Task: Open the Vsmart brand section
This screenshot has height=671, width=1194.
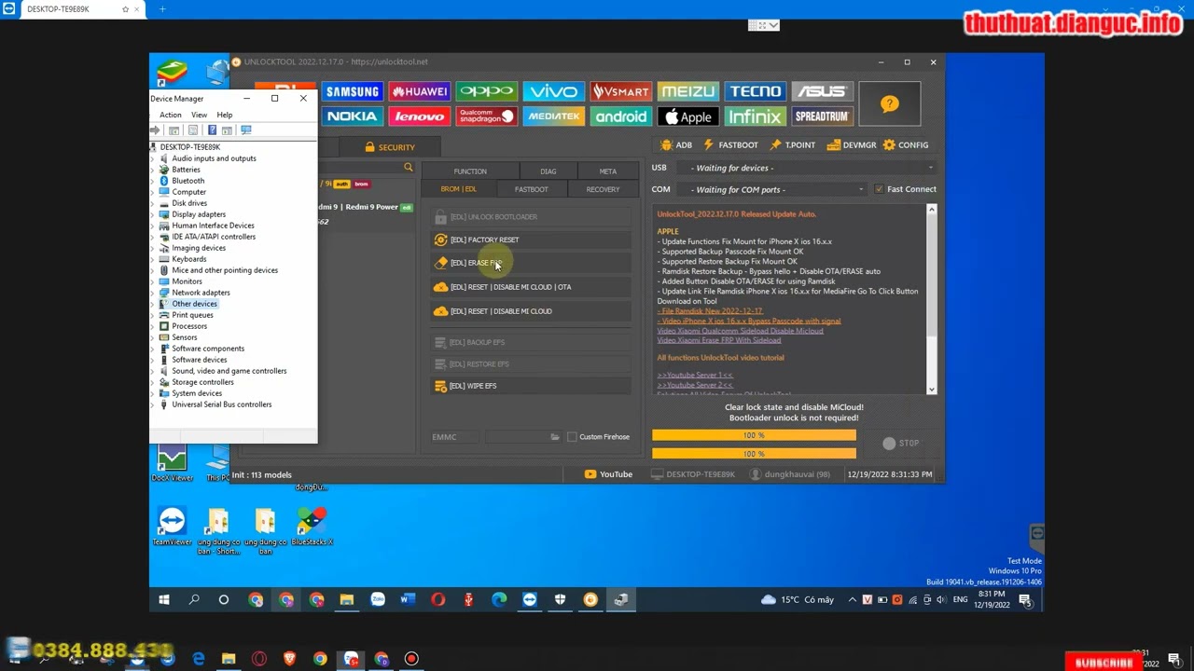Action: coord(620,91)
